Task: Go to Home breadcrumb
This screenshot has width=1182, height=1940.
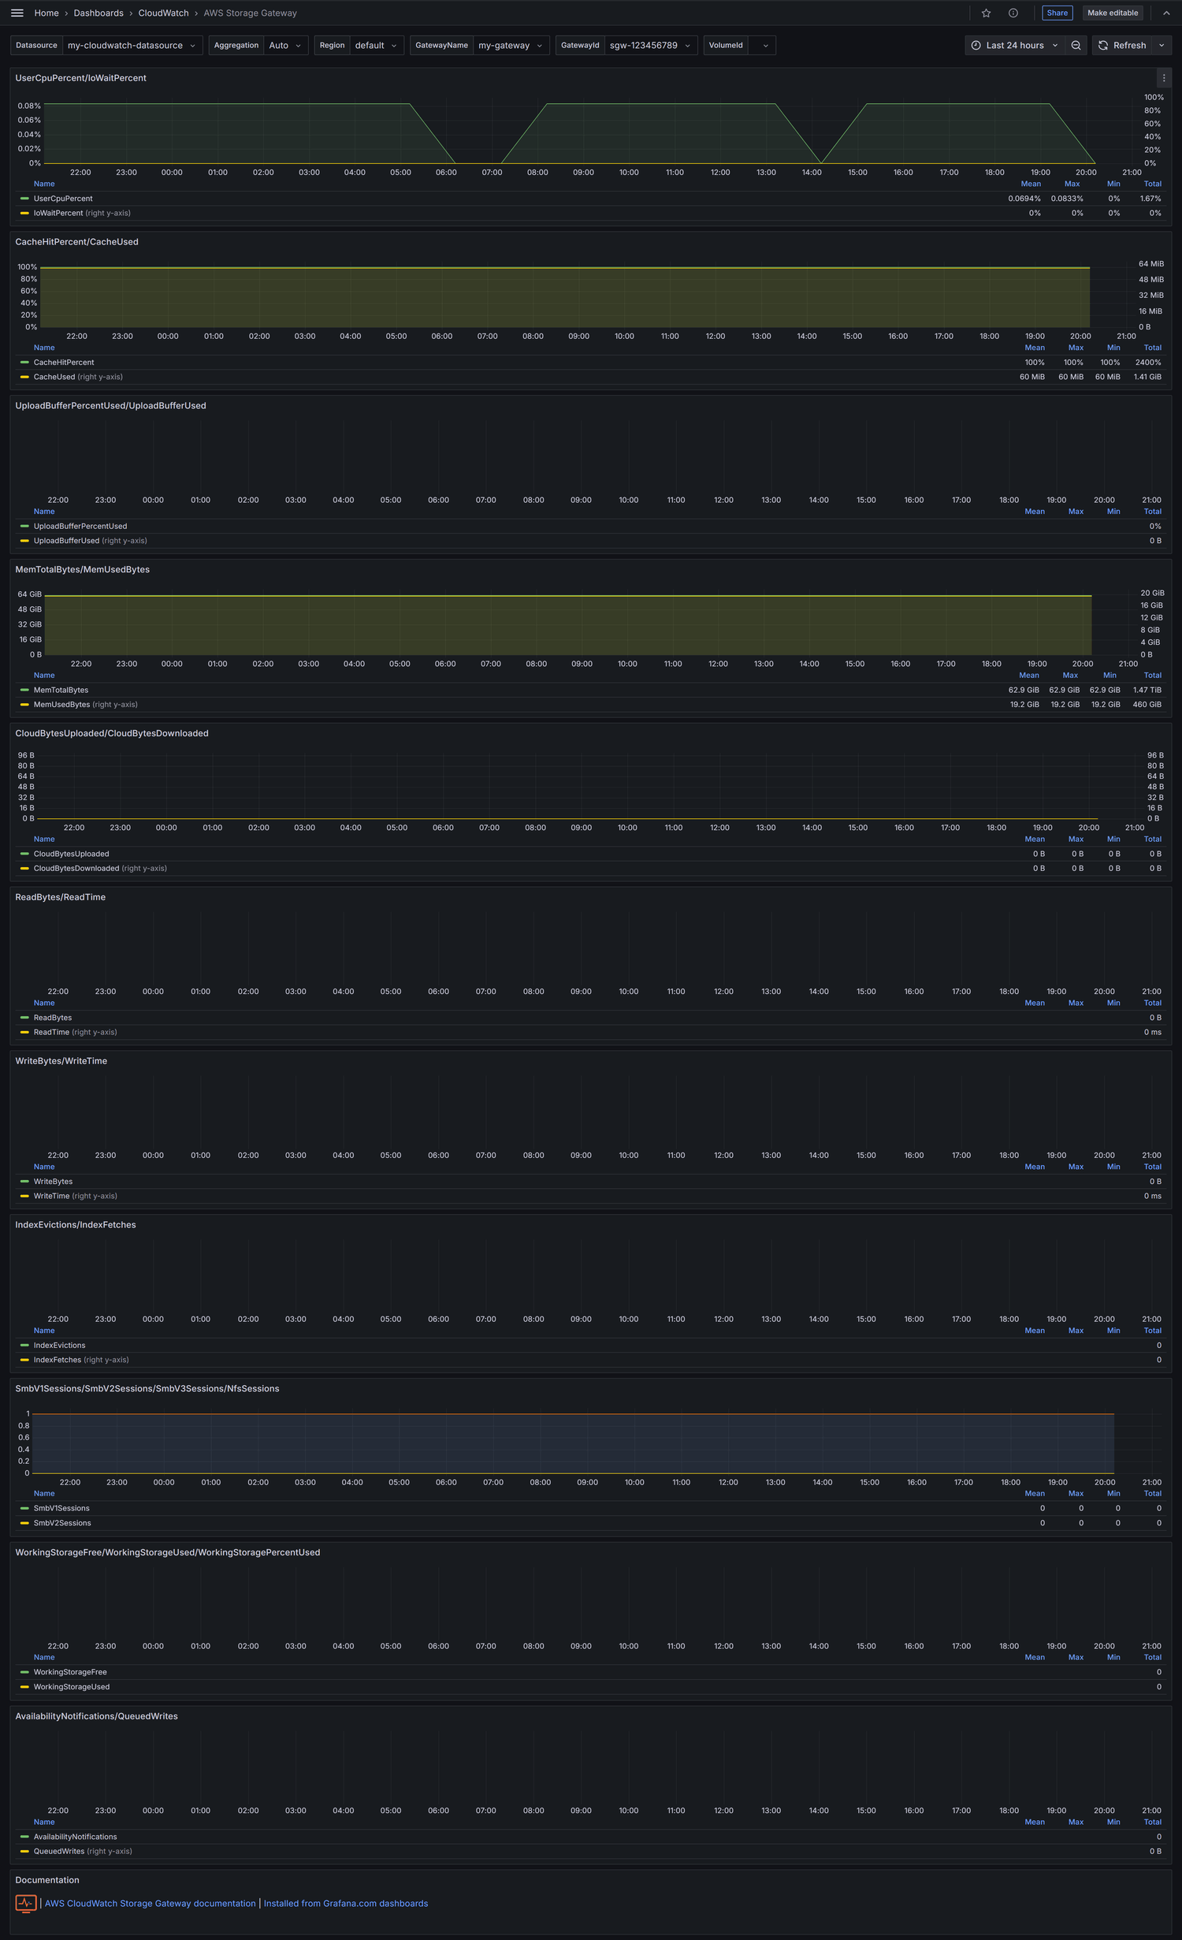Action: click(46, 13)
